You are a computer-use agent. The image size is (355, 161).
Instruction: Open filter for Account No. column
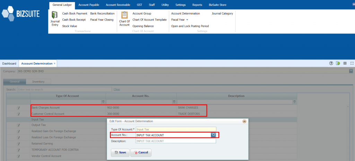[174, 102]
